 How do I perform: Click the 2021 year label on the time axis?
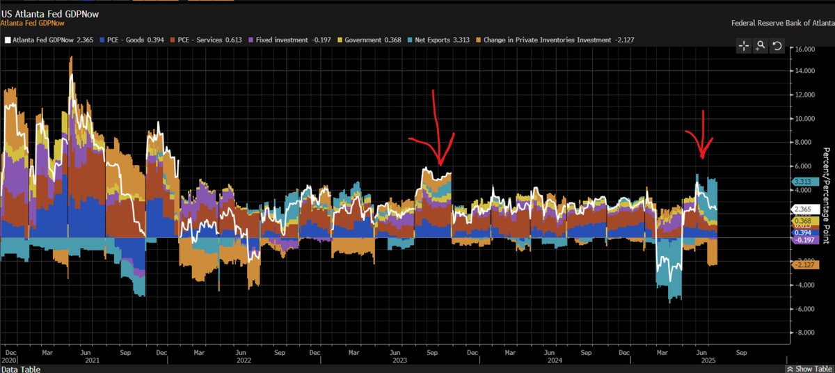pyautogui.click(x=93, y=360)
